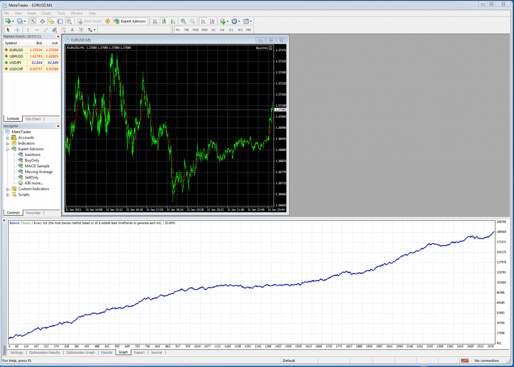Select the MACD Sample expert advisor
Viewport: 514px width, 367px height.
37,166
